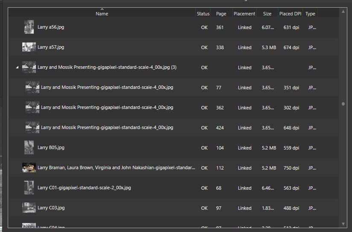This screenshot has width=352, height=232.
Task: Sort list by Type column
Action: [x=310, y=14]
